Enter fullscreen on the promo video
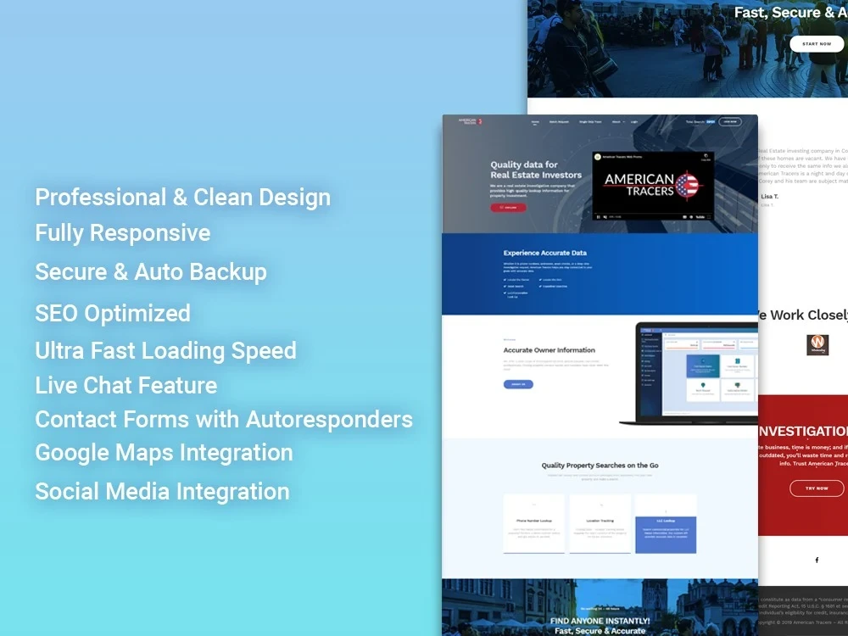The image size is (848, 636). tap(709, 217)
